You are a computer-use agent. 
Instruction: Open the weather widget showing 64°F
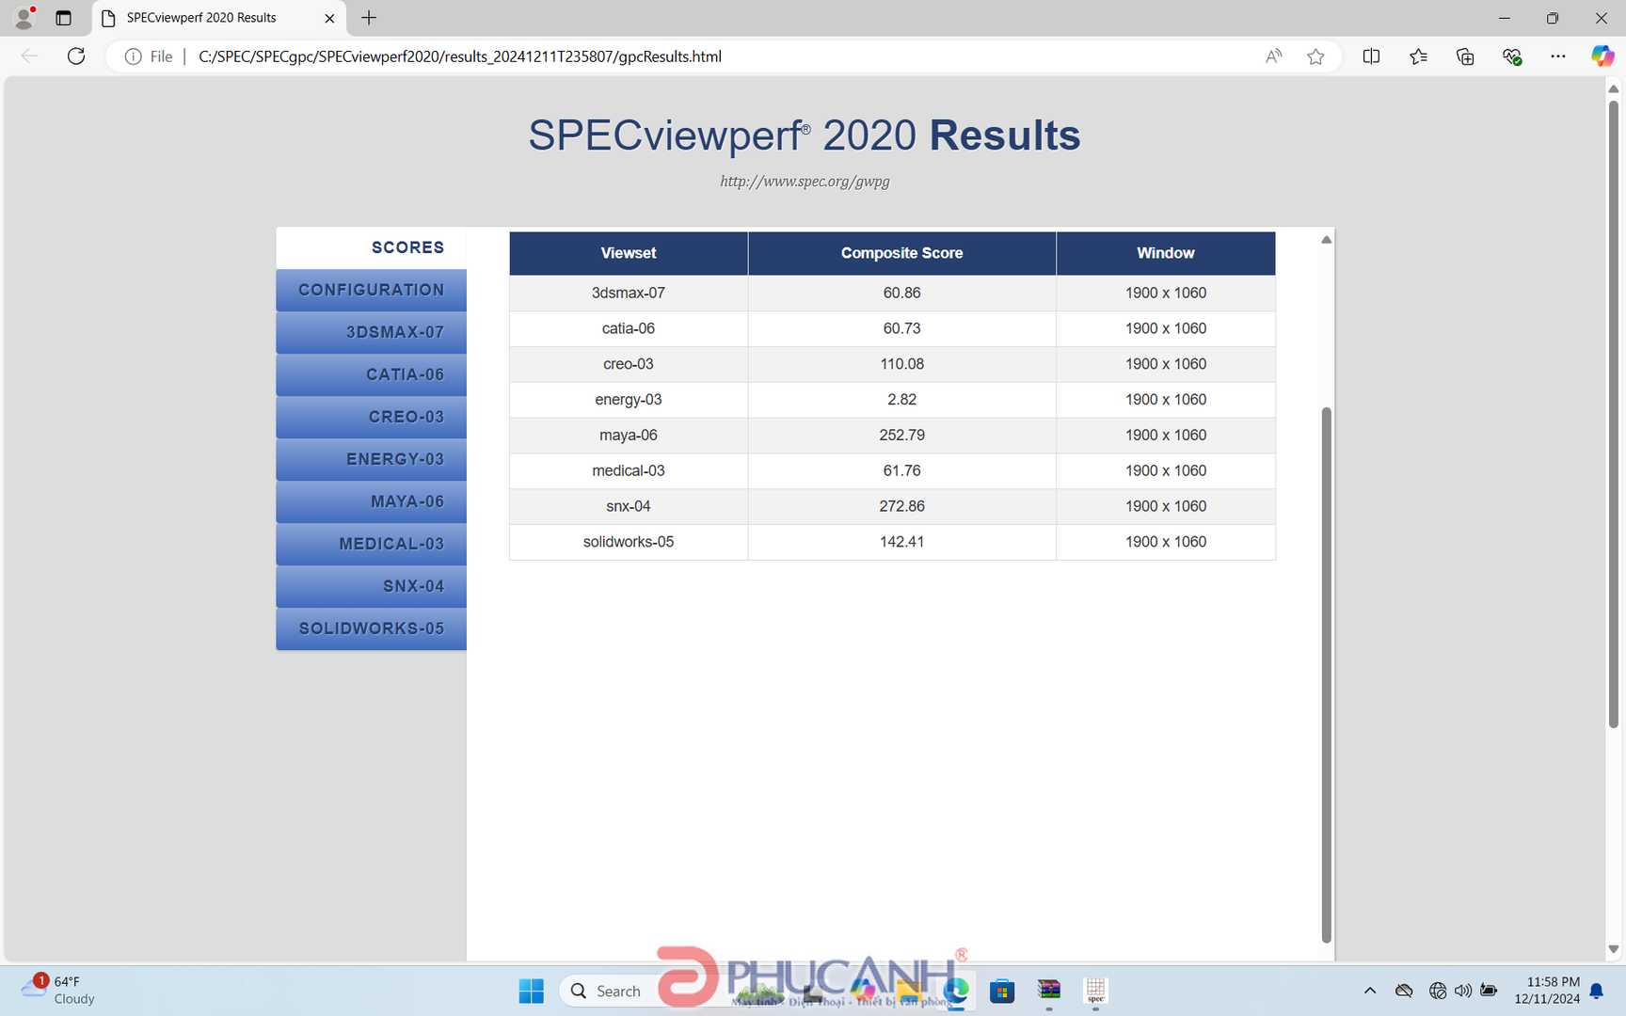[x=58, y=991]
